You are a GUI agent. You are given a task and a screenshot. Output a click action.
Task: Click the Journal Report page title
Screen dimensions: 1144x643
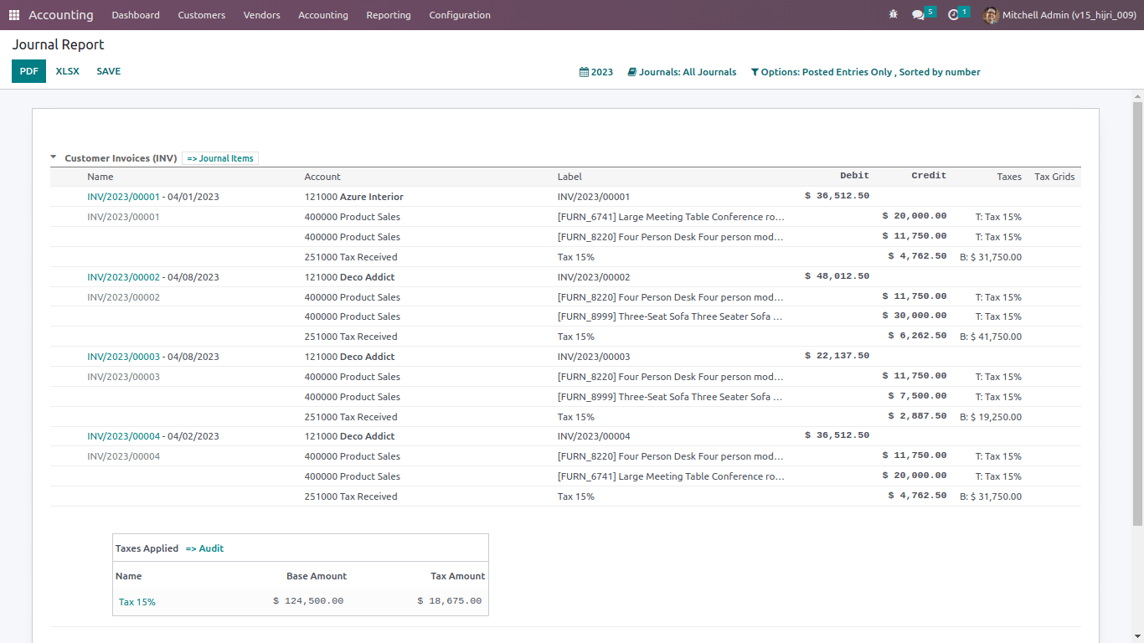(x=59, y=45)
